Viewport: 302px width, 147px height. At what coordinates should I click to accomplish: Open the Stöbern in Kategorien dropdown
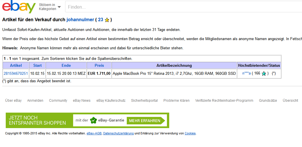(50, 7)
